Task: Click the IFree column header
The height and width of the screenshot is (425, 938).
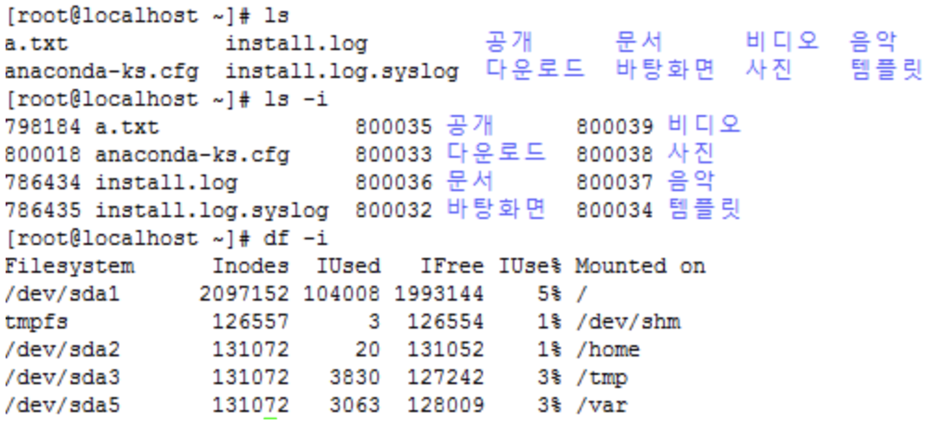Action: [x=451, y=266]
